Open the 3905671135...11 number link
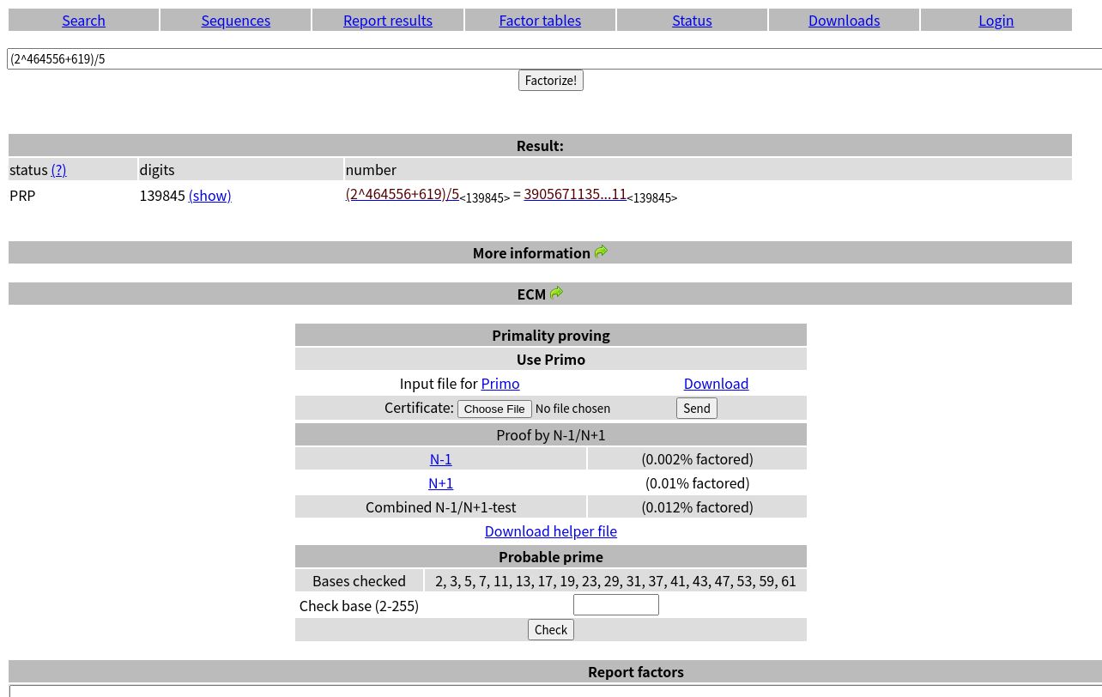This screenshot has height=697, width=1102. [x=575, y=194]
